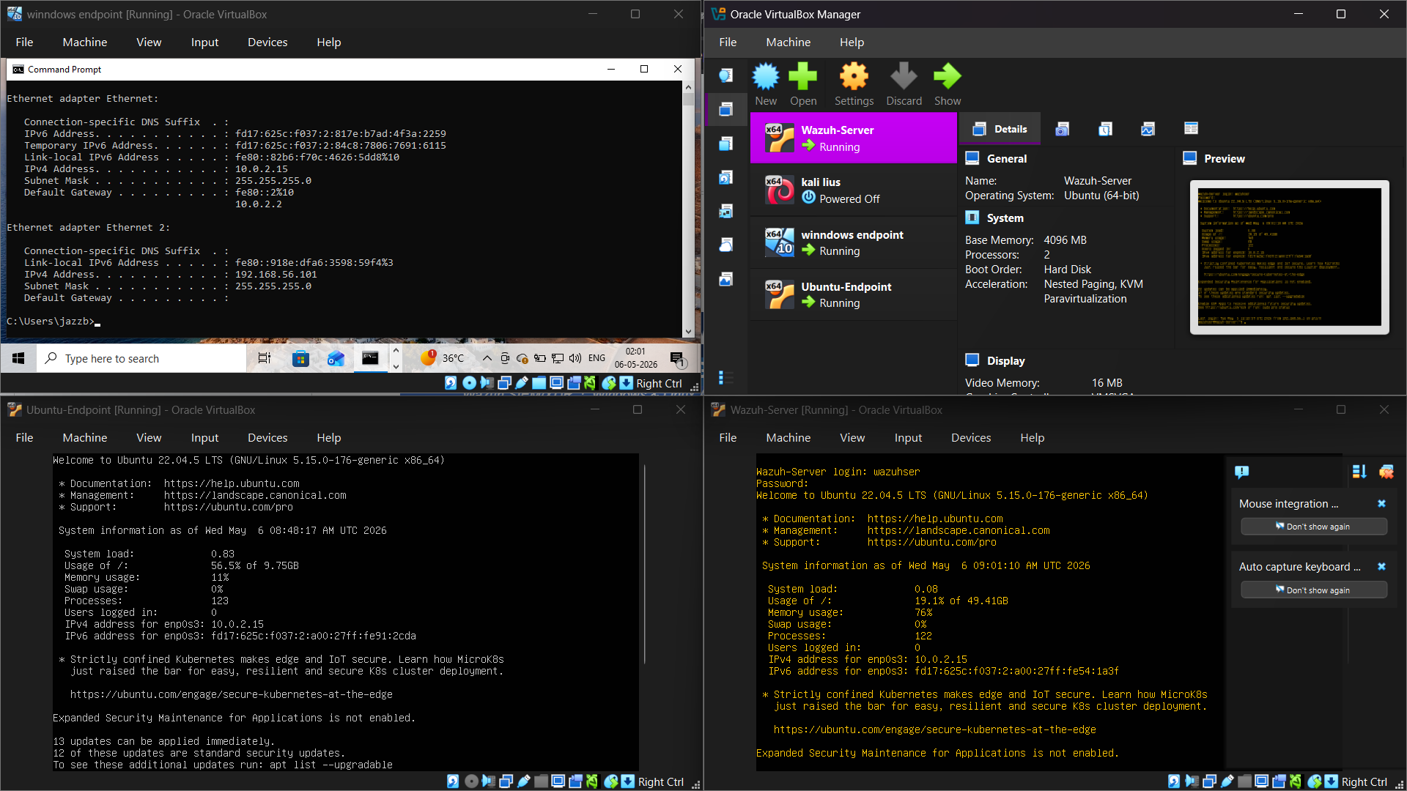Open the guest volume control icon

click(575, 358)
